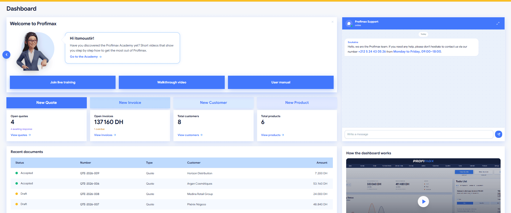Viewport: 511px width, 213px height.
Task: Click the Open invoices value 137 160 DH
Action: 109,122
